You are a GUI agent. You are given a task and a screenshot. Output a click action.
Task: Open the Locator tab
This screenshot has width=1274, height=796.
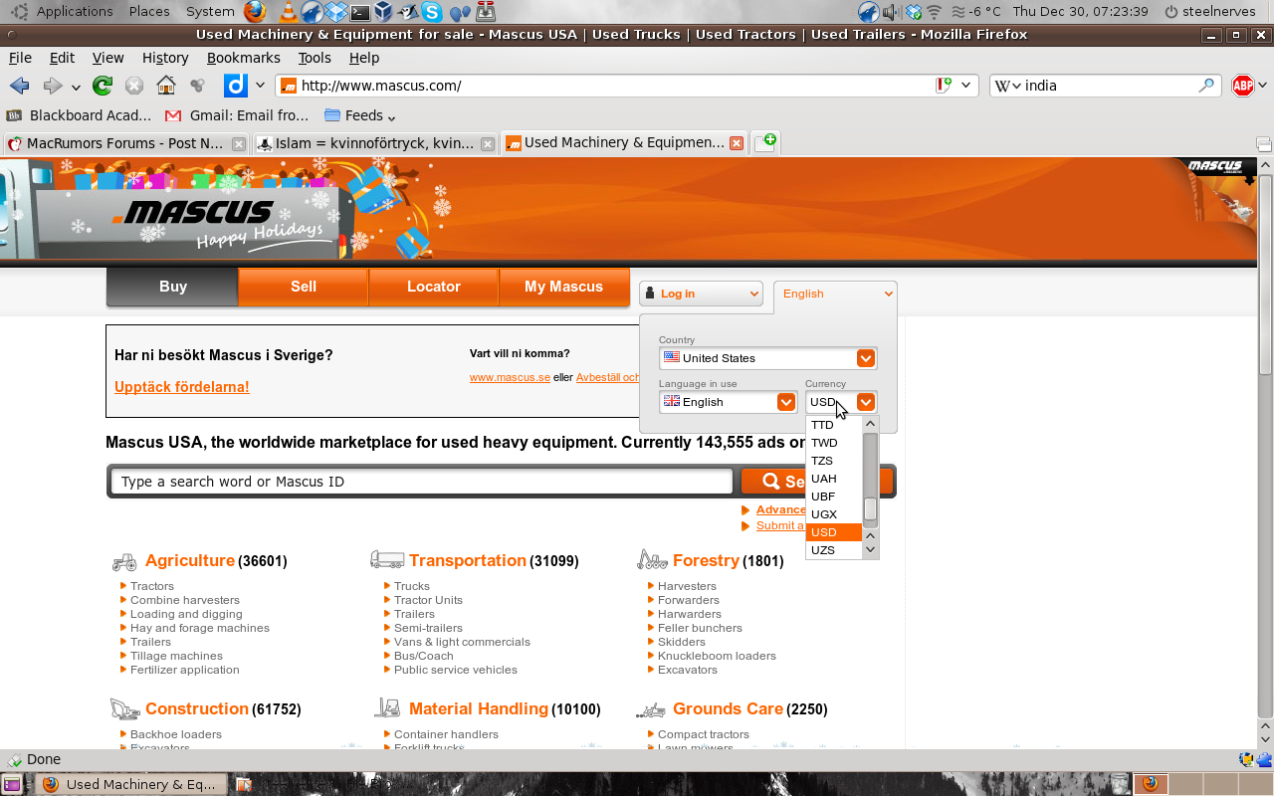tap(434, 287)
